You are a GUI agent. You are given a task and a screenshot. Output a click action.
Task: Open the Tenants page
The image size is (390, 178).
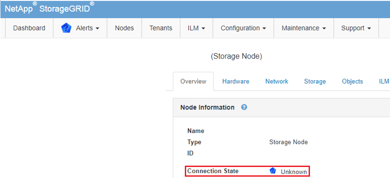pos(161,28)
